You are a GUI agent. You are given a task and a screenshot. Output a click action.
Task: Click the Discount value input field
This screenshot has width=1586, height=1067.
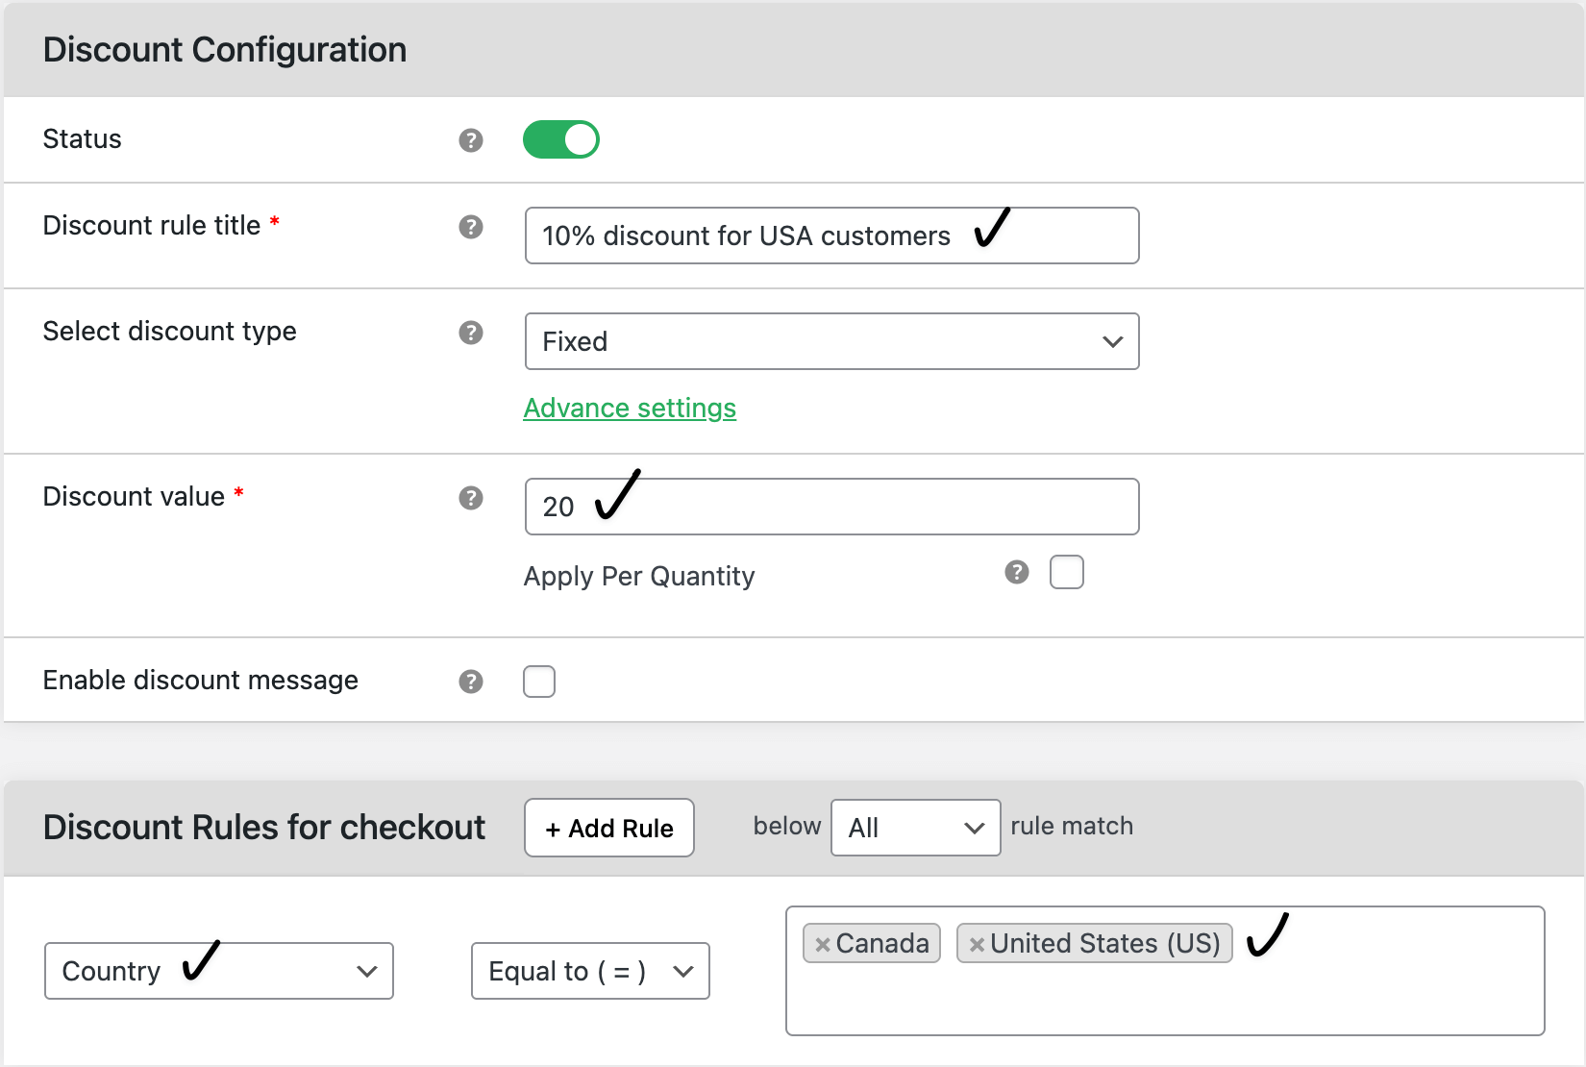pyautogui.click(x=865, y=507)
